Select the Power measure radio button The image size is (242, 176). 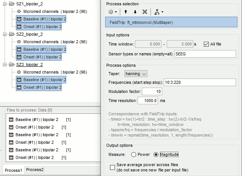click(133, 154)
